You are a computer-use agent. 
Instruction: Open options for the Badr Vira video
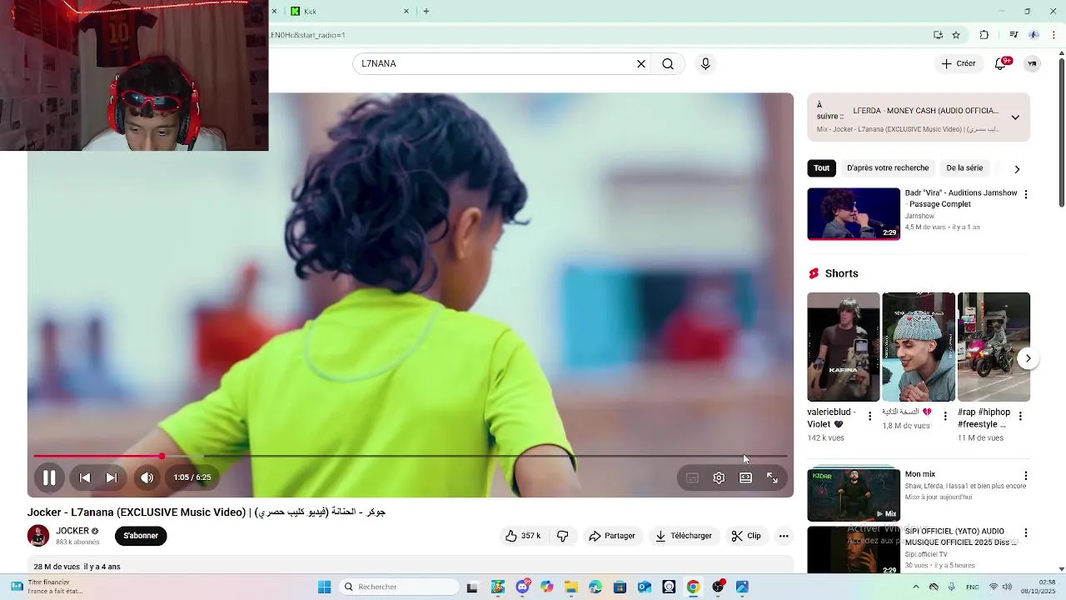[1026, 194]
